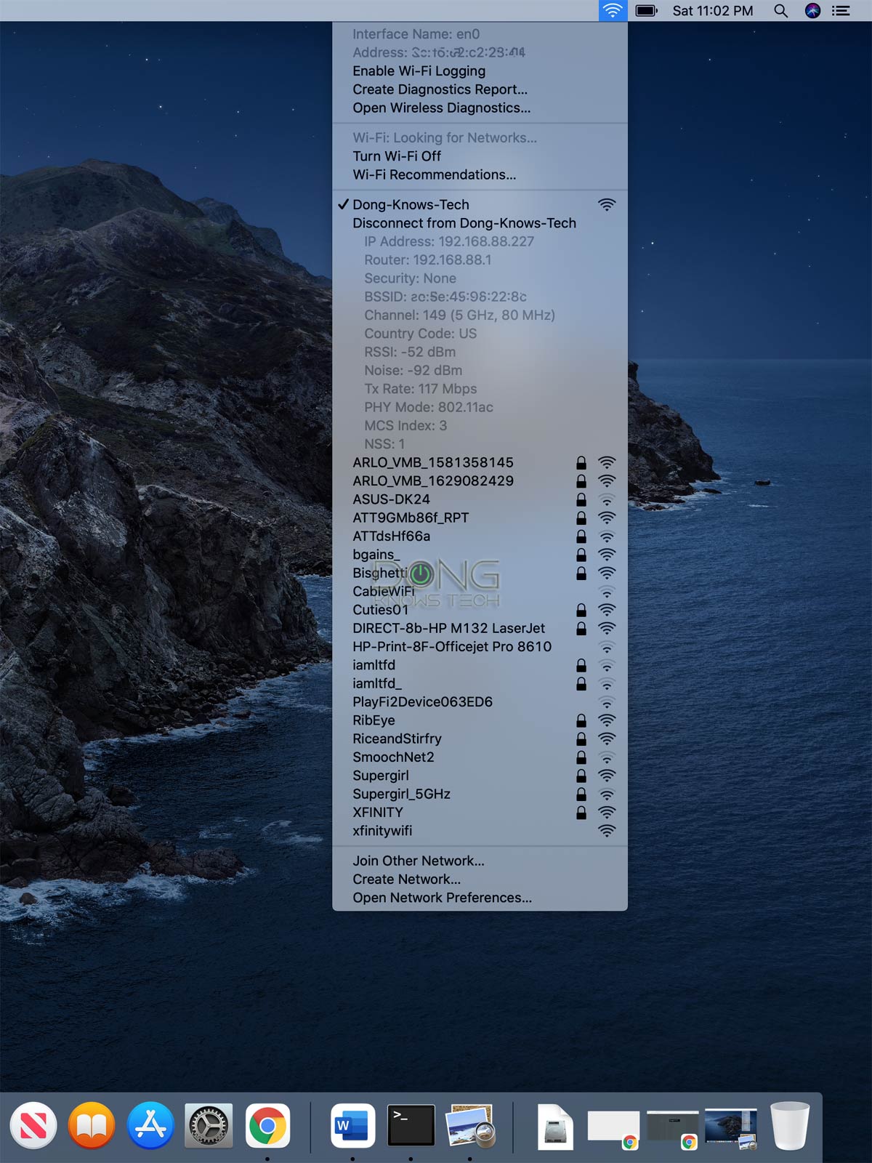Launch App Store from the Dock
This screenshot has height=1163, width=872.
pos(150,1126)
